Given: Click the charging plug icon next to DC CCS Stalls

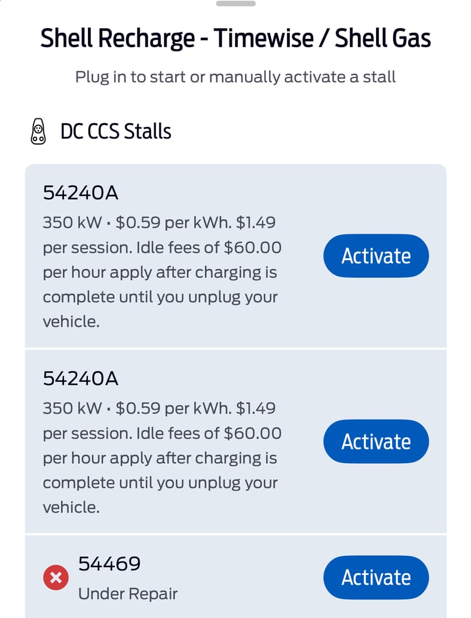Looking at the screenshot, I should (39, 131).
